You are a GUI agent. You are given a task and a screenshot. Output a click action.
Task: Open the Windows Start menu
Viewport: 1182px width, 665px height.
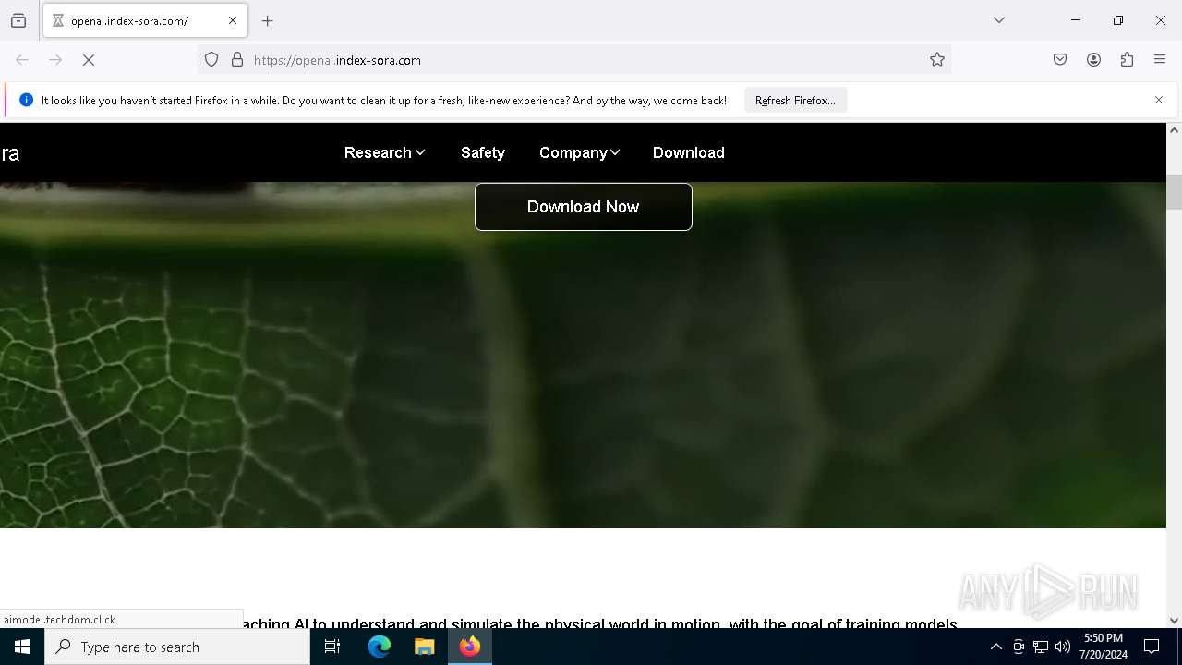(x=22, y=647)
